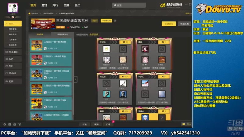Image resolution: width=244 pixels, height=137 pixels.
Task: Open the 会员 membership tab
Action: (77, 5)
